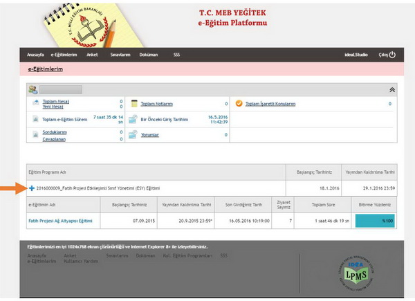Click the icon beside Yorumlar
Viewport: 415px width, 301px height.
point(133,134)
